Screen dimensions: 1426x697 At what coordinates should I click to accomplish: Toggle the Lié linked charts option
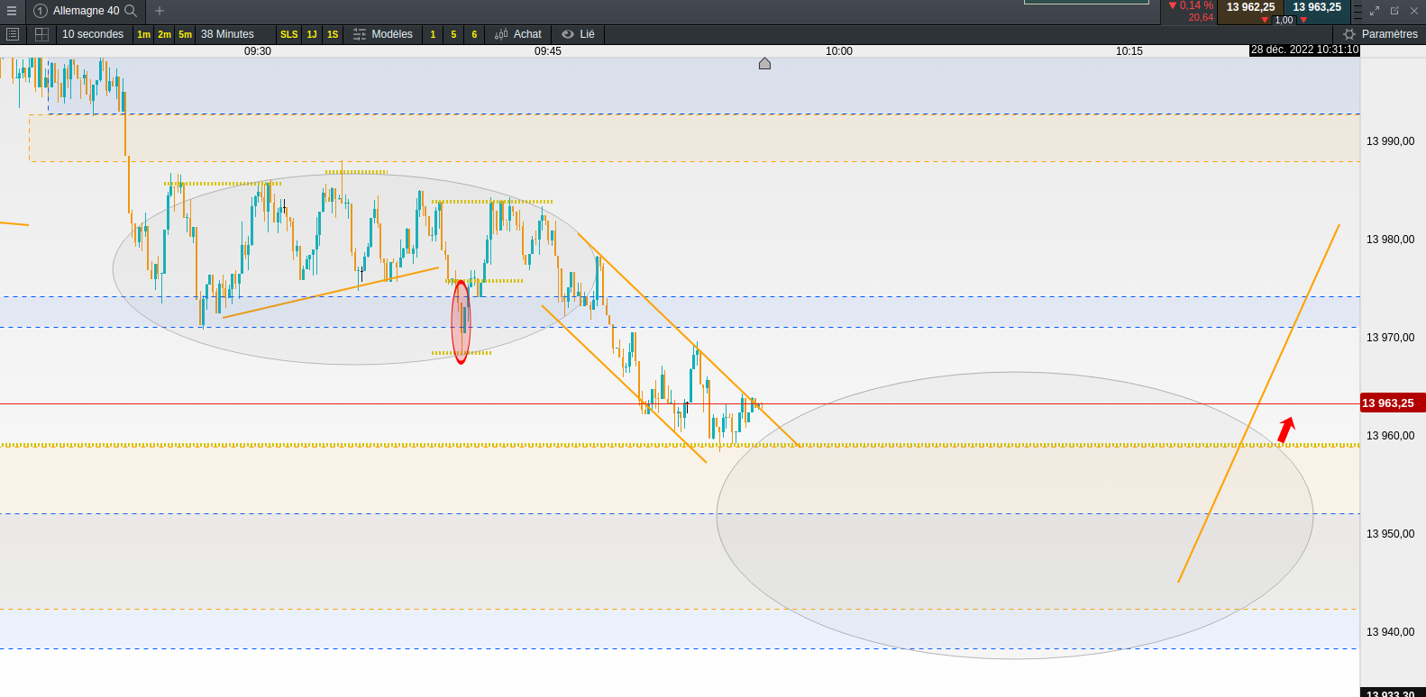pos(578,34)
